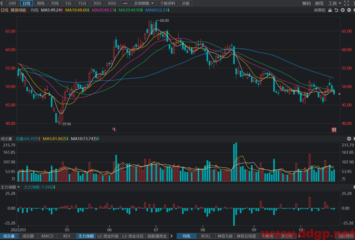Open 诊股 stock diagnosis
This screenshot has height=240, width=355.
coord(186,3)
